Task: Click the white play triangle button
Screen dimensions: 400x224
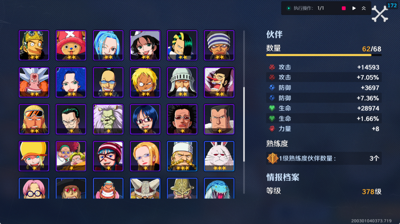Action: pos(354,8)
